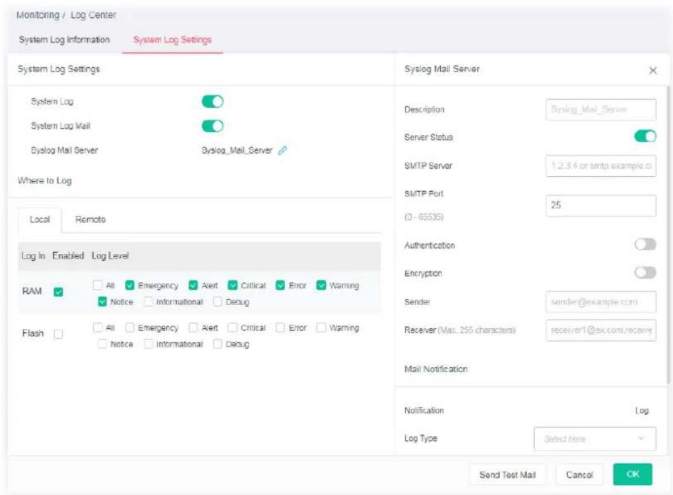
Task: Toggle the Server Status switch
Action: [x=645, y=136]
